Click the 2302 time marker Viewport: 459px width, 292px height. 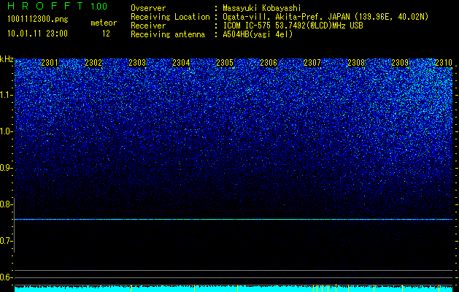pyautogui.click(x=93, y=62)
